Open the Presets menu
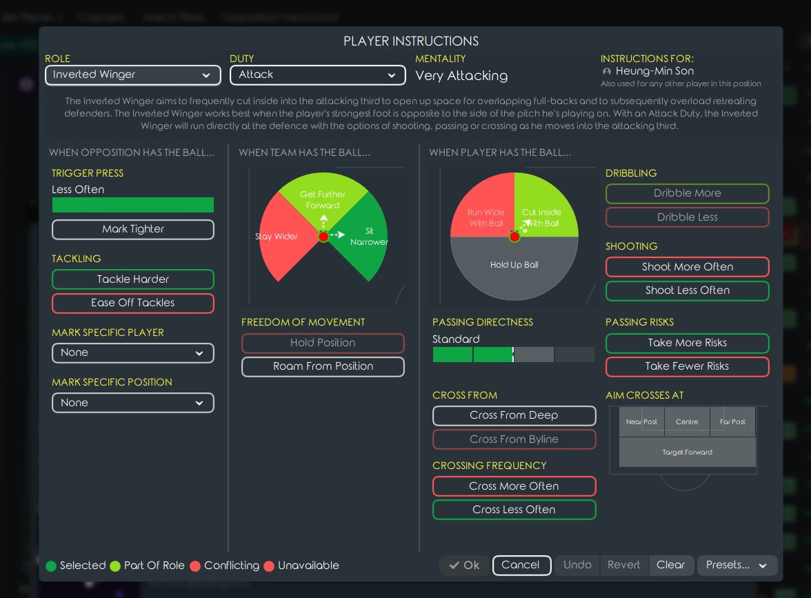Viewport: 811px width, 598px height. [737, 566]
